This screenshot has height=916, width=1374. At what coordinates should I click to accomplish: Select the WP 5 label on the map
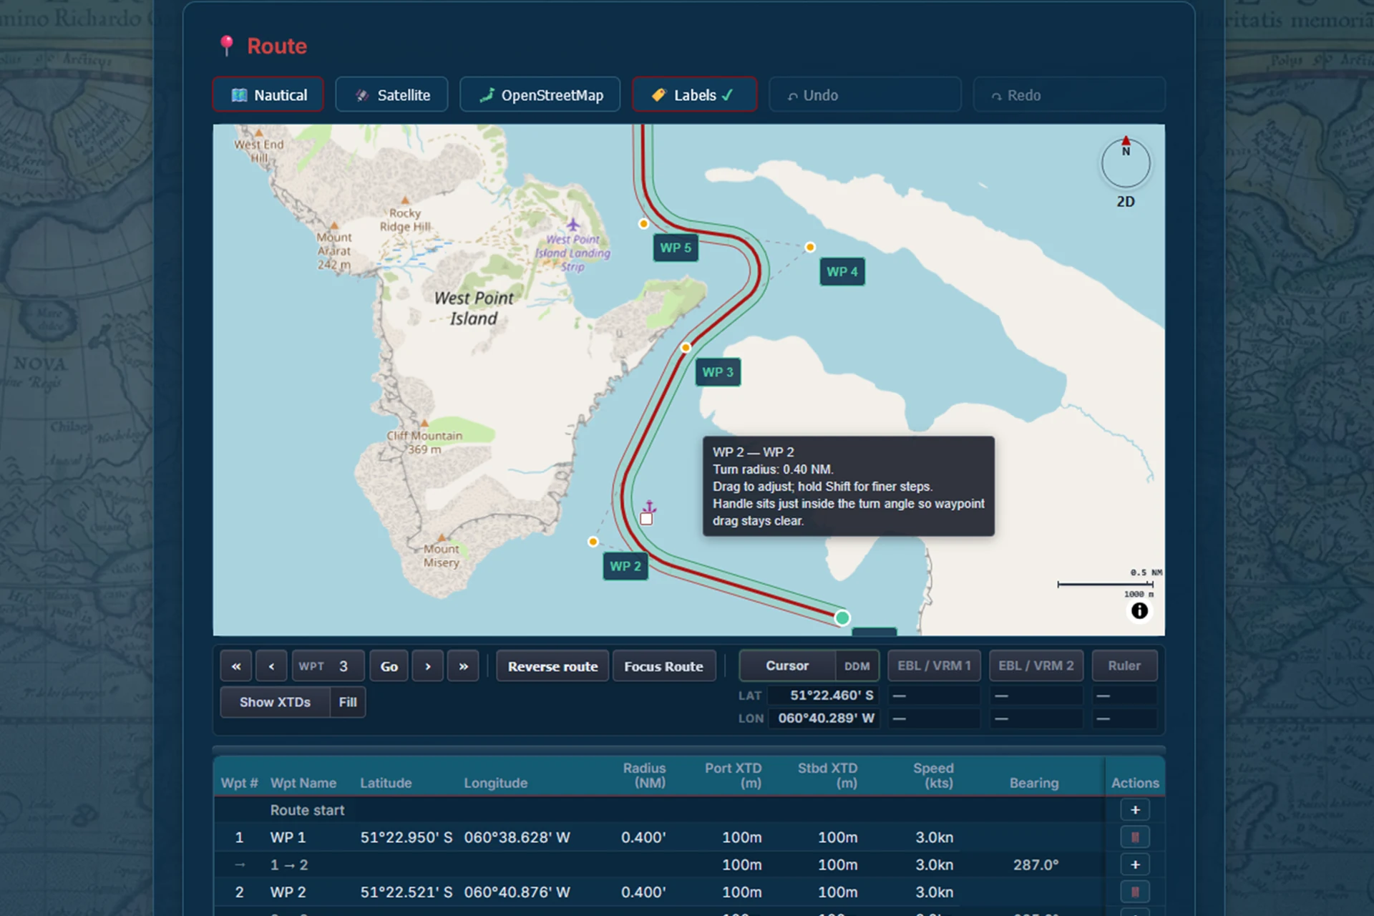676,248
